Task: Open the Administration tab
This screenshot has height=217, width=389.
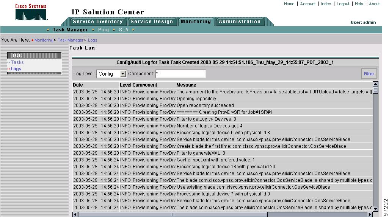Action: pyautogui.click(x=240, y=22)
